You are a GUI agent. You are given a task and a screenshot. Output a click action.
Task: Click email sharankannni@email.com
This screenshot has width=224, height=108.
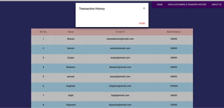[x=120, y=39]
